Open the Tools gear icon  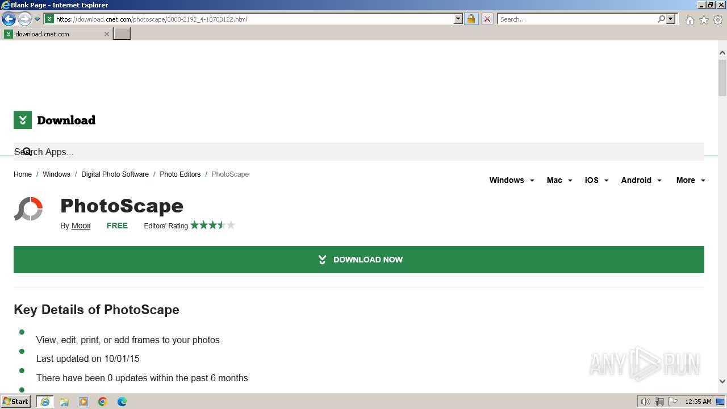718,20
